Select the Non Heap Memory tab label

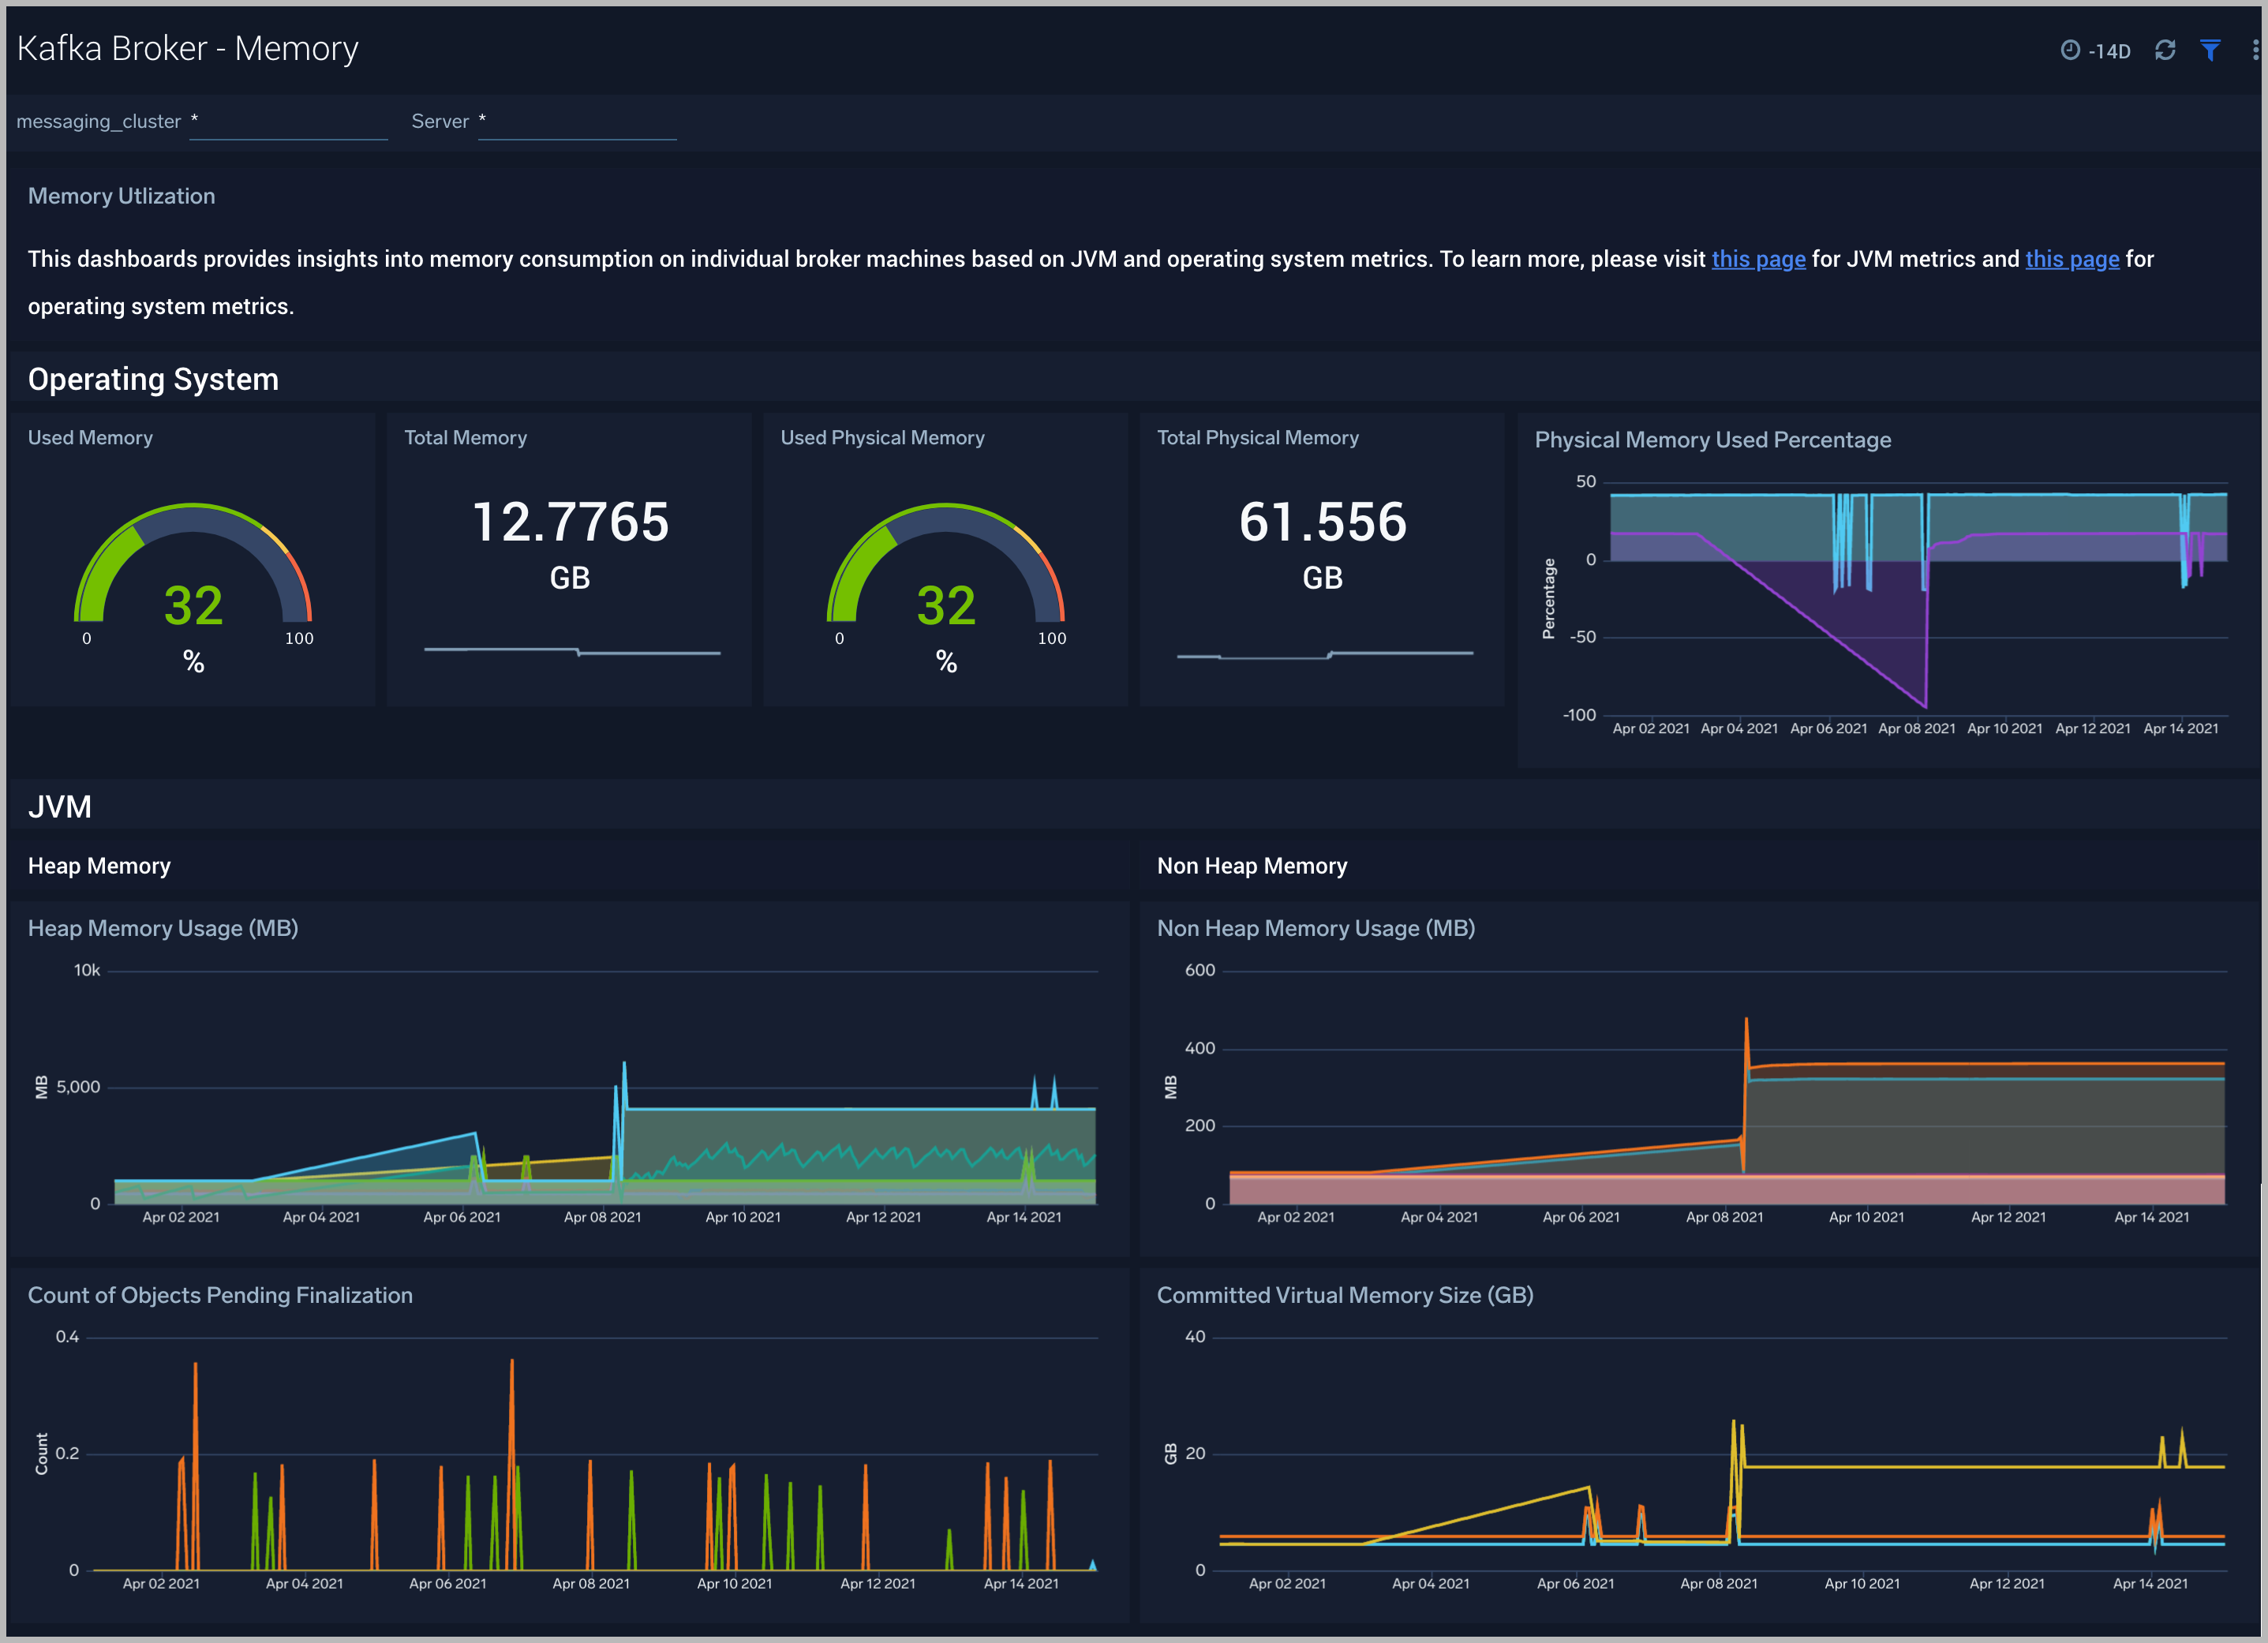pyautogui.click(x=1252, y=865)
